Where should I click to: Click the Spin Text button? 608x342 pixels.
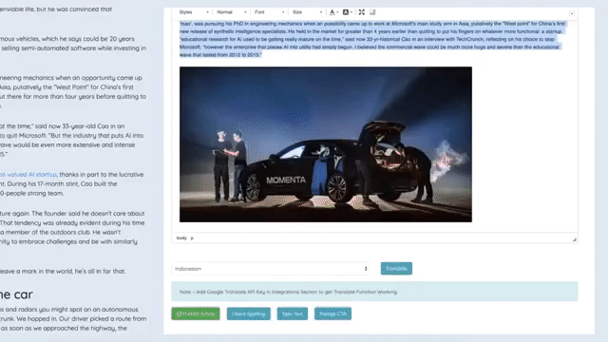pyautogui.click(x=293, y=313)
